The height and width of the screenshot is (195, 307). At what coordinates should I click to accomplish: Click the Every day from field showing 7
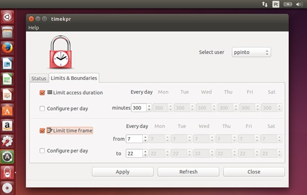point(134,139)
